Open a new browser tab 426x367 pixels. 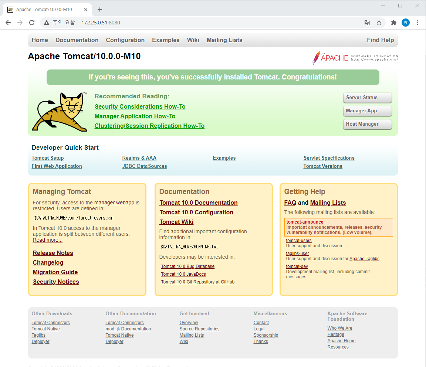coord(100,10)
